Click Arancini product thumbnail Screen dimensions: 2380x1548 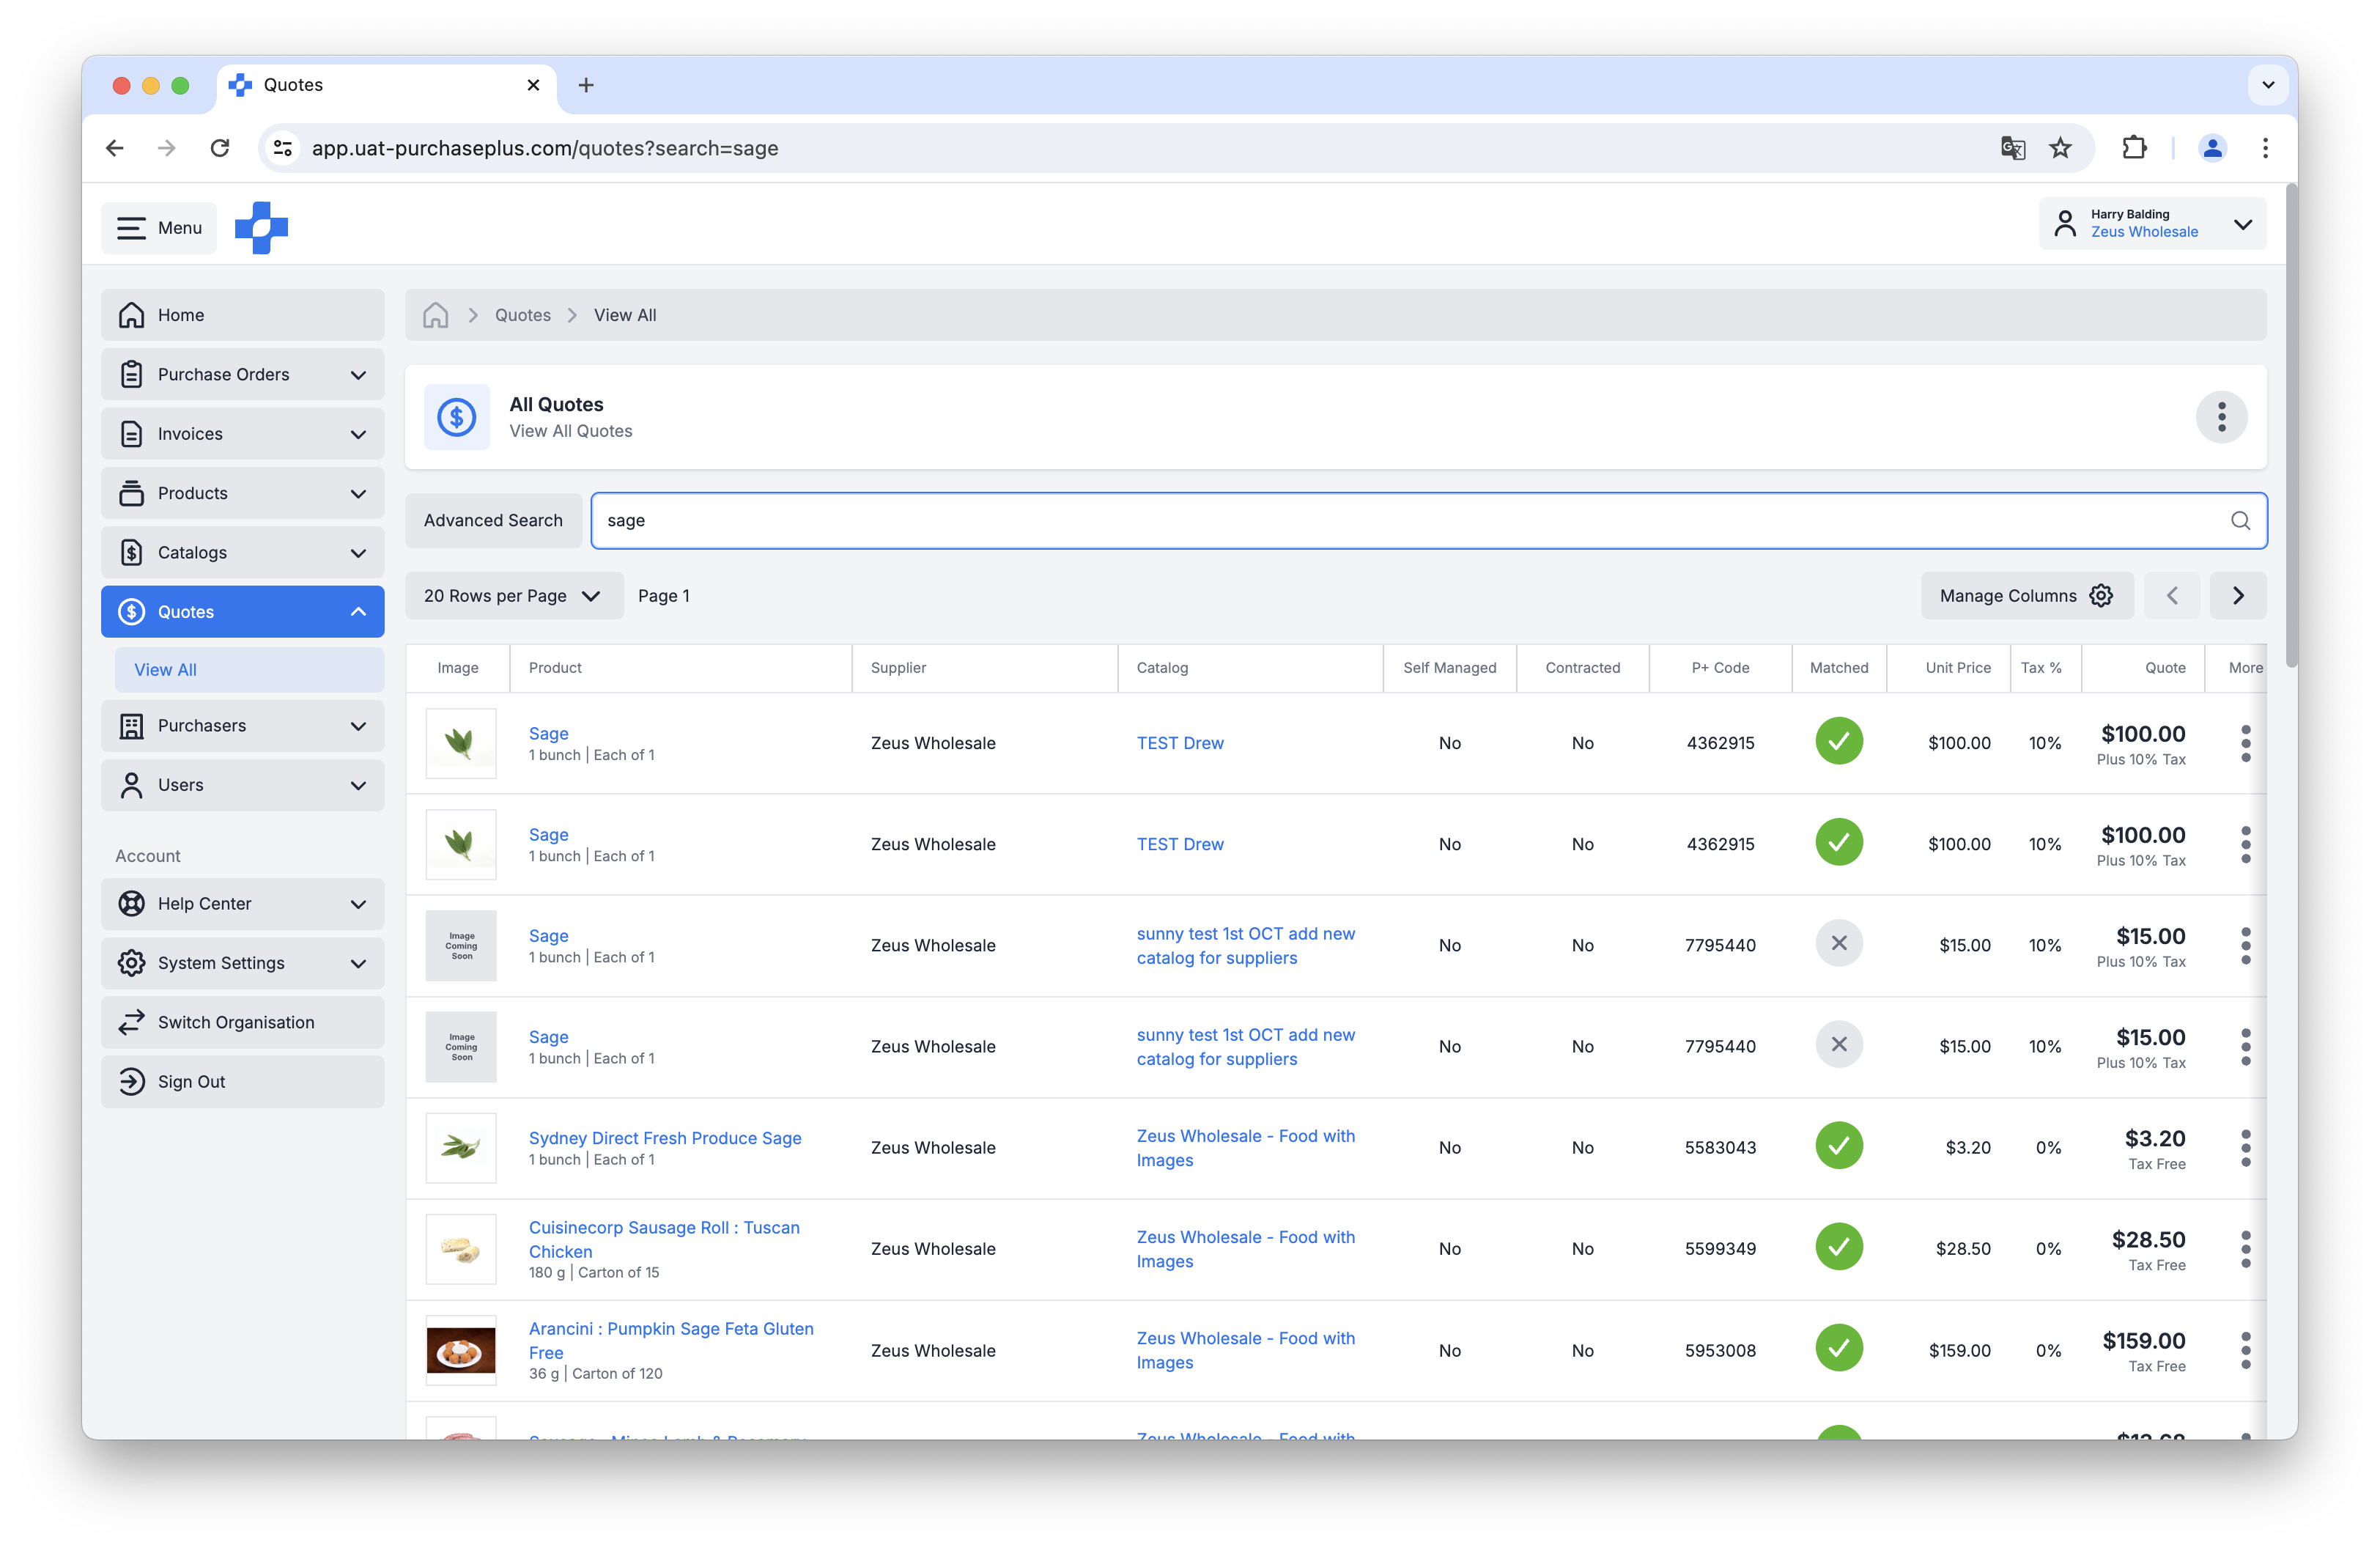coord(461,1351)
